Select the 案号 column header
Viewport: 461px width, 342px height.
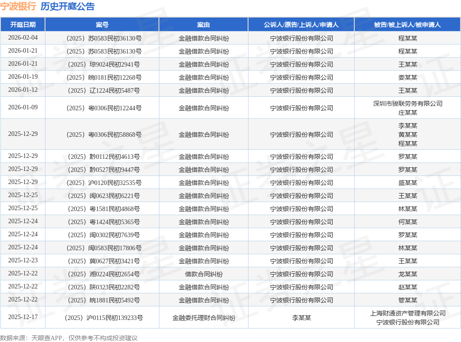click(x=102, y=25)
